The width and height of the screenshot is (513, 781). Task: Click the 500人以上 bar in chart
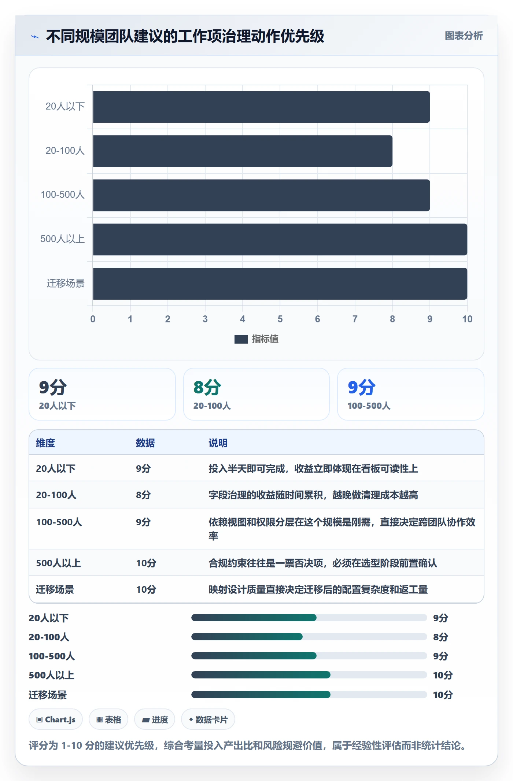point(280,240)
